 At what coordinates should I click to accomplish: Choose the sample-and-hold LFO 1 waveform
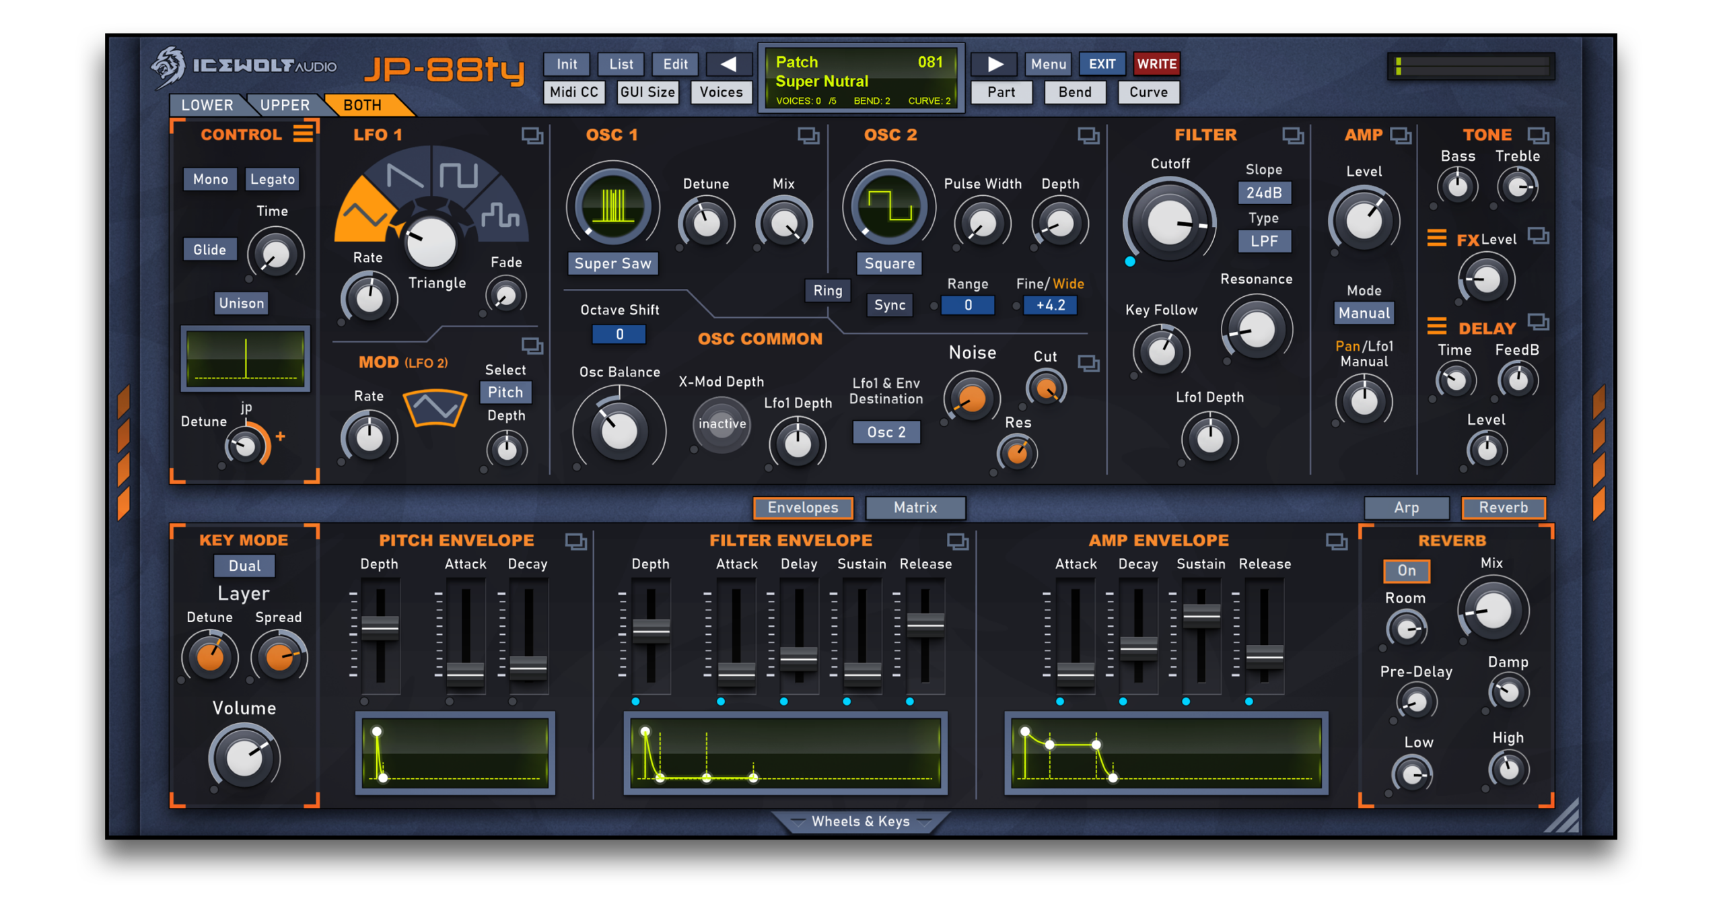500,215
